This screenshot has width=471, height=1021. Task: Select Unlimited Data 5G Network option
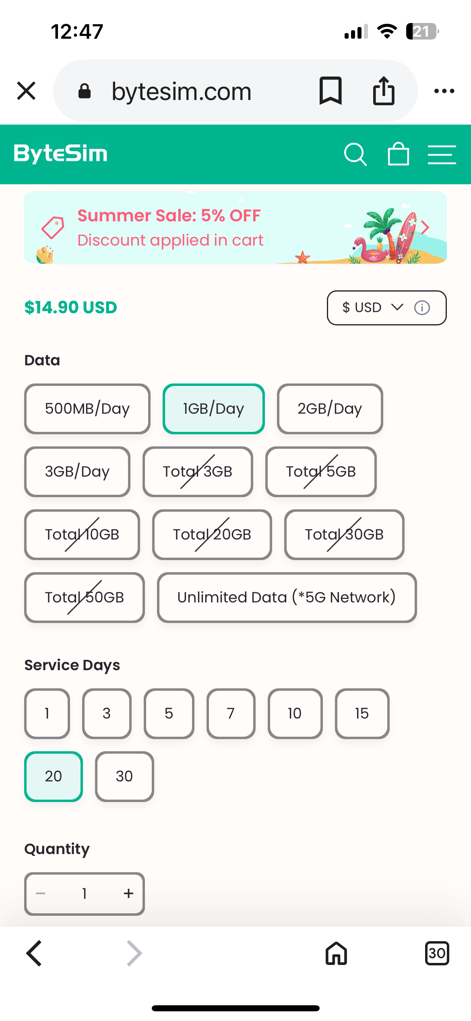coord(287,598)
